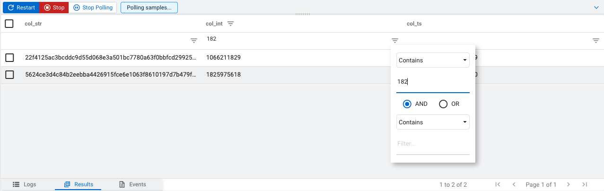This screenshot has width=604, height=191.
Task: Click the Restart button
Action: tap(21, 8)
